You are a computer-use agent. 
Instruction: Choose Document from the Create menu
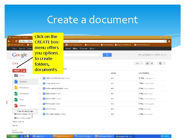(25, 82)
